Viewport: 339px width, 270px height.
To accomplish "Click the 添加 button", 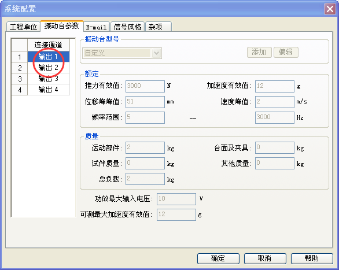I will click(259, 52).
